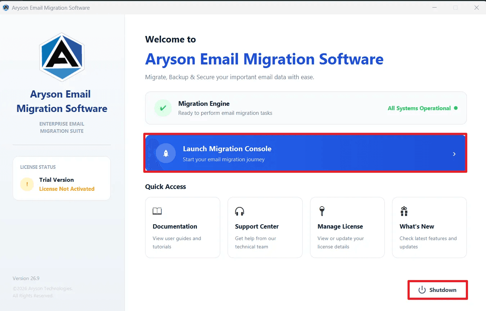Click the chevron arrow on Launch Migration Console
486x311 pixels.
(x=454, y=154)
